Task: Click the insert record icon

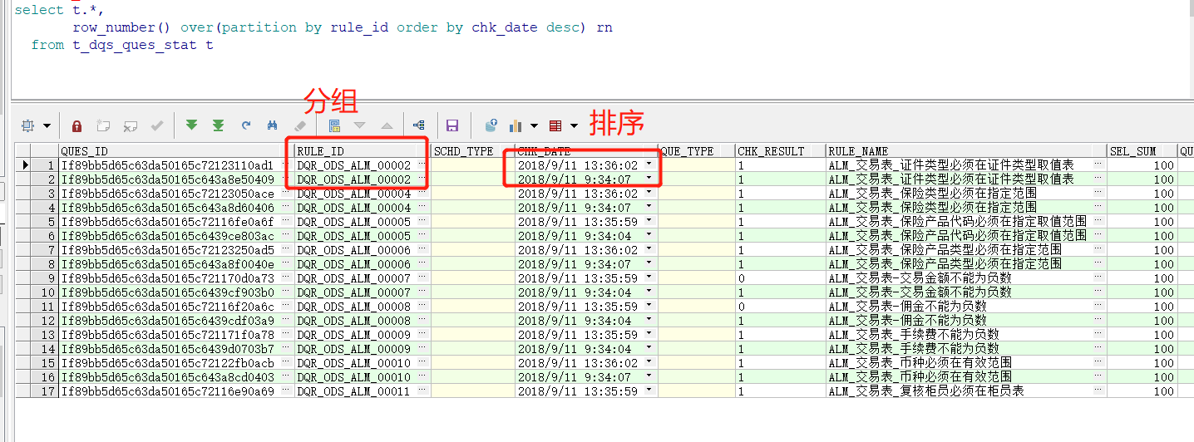Action: coord(103,125)
